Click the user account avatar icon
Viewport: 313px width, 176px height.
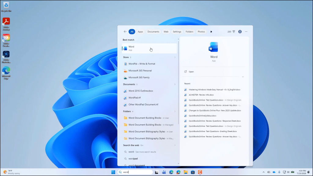[240, 31]
